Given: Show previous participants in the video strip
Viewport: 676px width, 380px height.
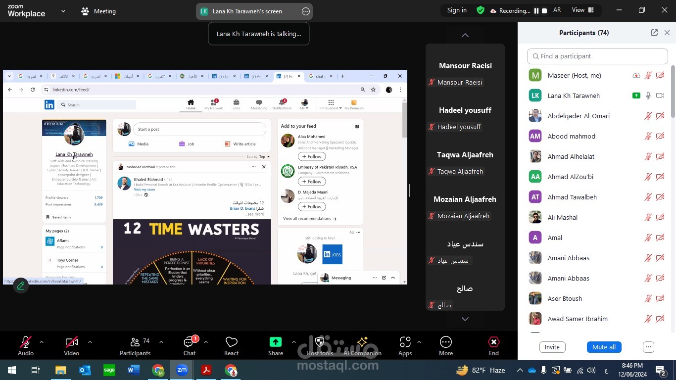Looking at the screenshot, I should 465,35.
